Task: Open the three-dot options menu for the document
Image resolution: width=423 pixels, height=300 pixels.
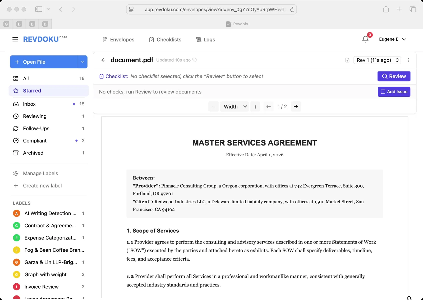Action: click(408, 60)
